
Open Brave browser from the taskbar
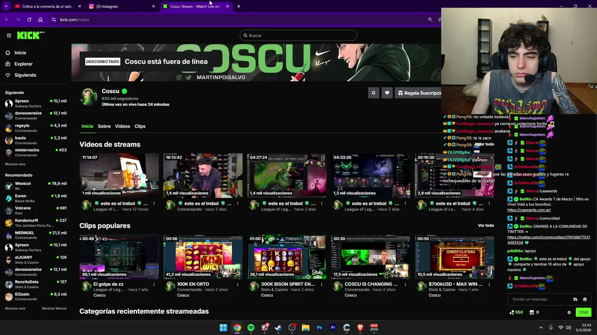point(360,328)
